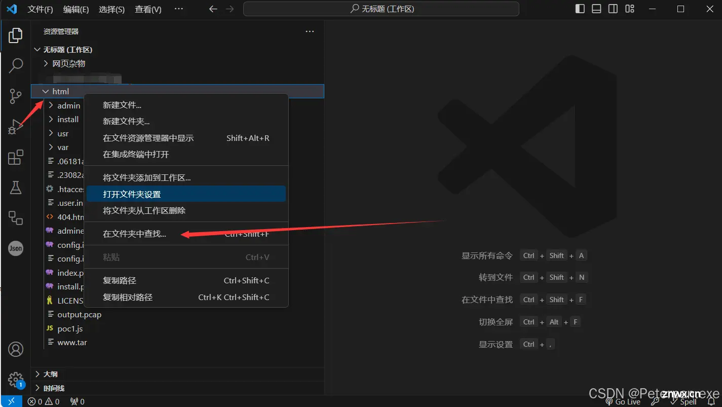
Task: Select 将文件夹从工作区删除 menu entry
Action: 186,210
